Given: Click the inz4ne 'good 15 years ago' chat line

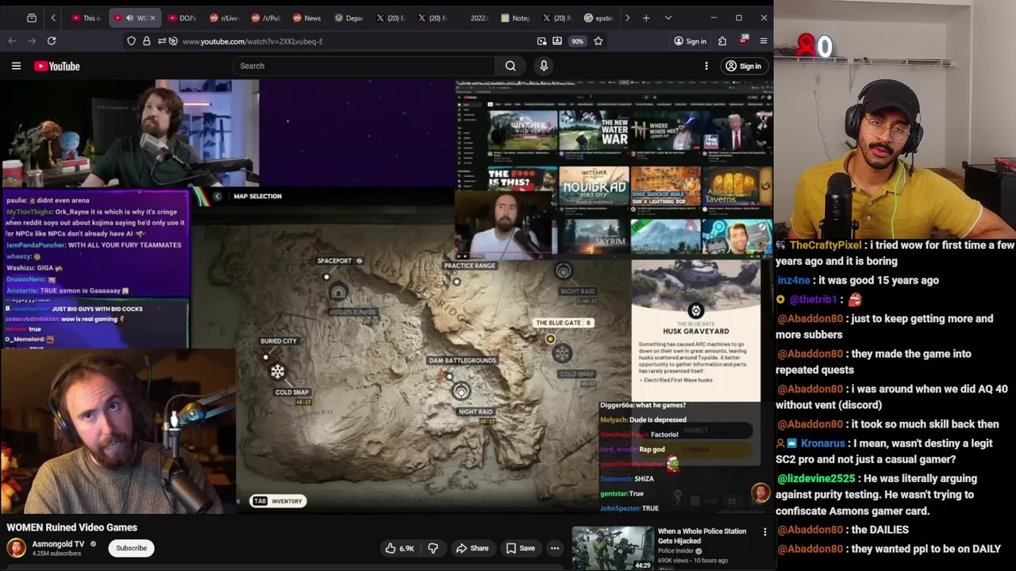Looking at the screenshot, I should 858,280.
